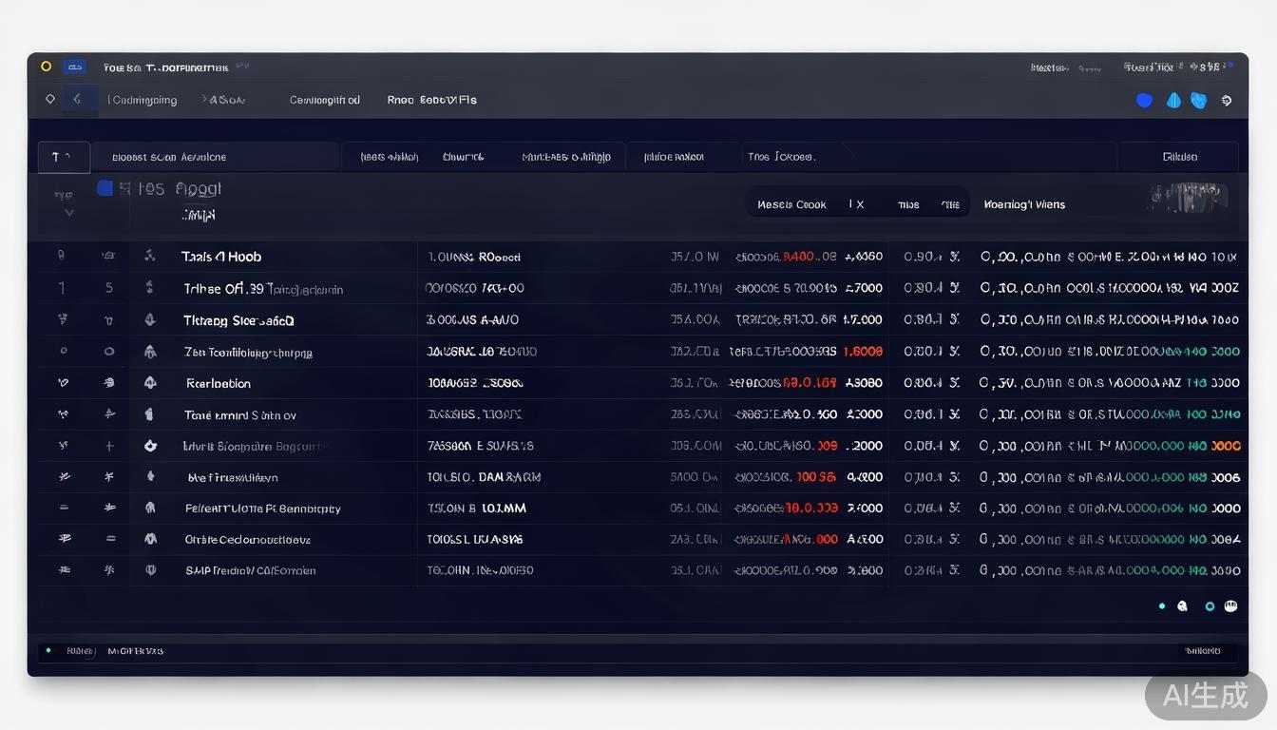Click the X in the 'Mesels Cook' pill
Image resolution: width=1277 pixels, height=730 pixels.
pyautogui.click(x=857, y=204)
